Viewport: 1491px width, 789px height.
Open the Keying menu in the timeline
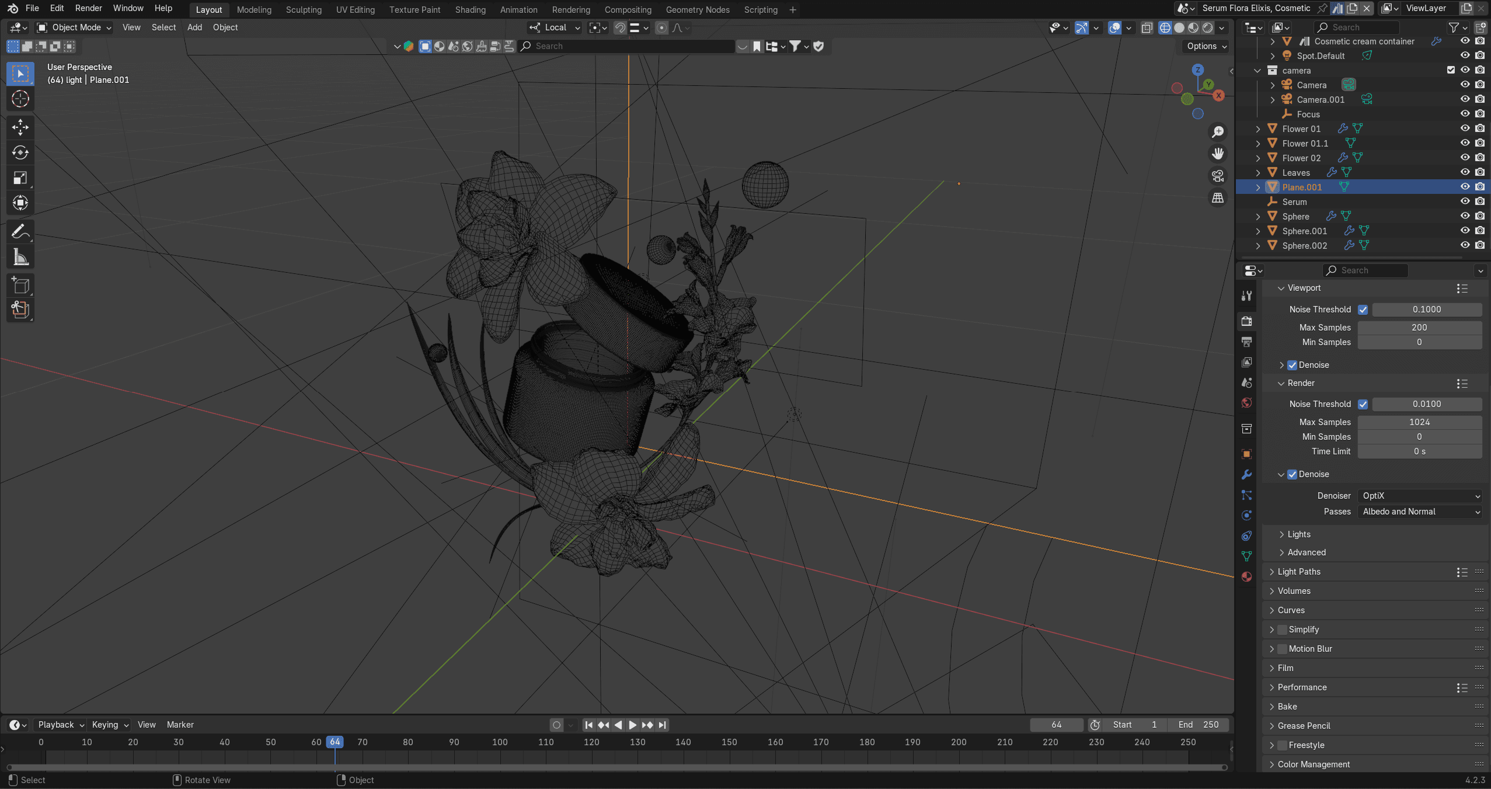(x=110, y=725)
